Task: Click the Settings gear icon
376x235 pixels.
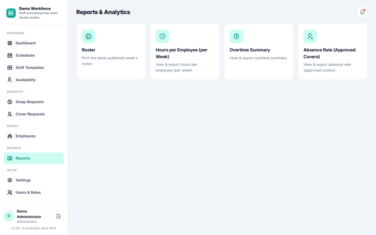Action: coord(10,180)
